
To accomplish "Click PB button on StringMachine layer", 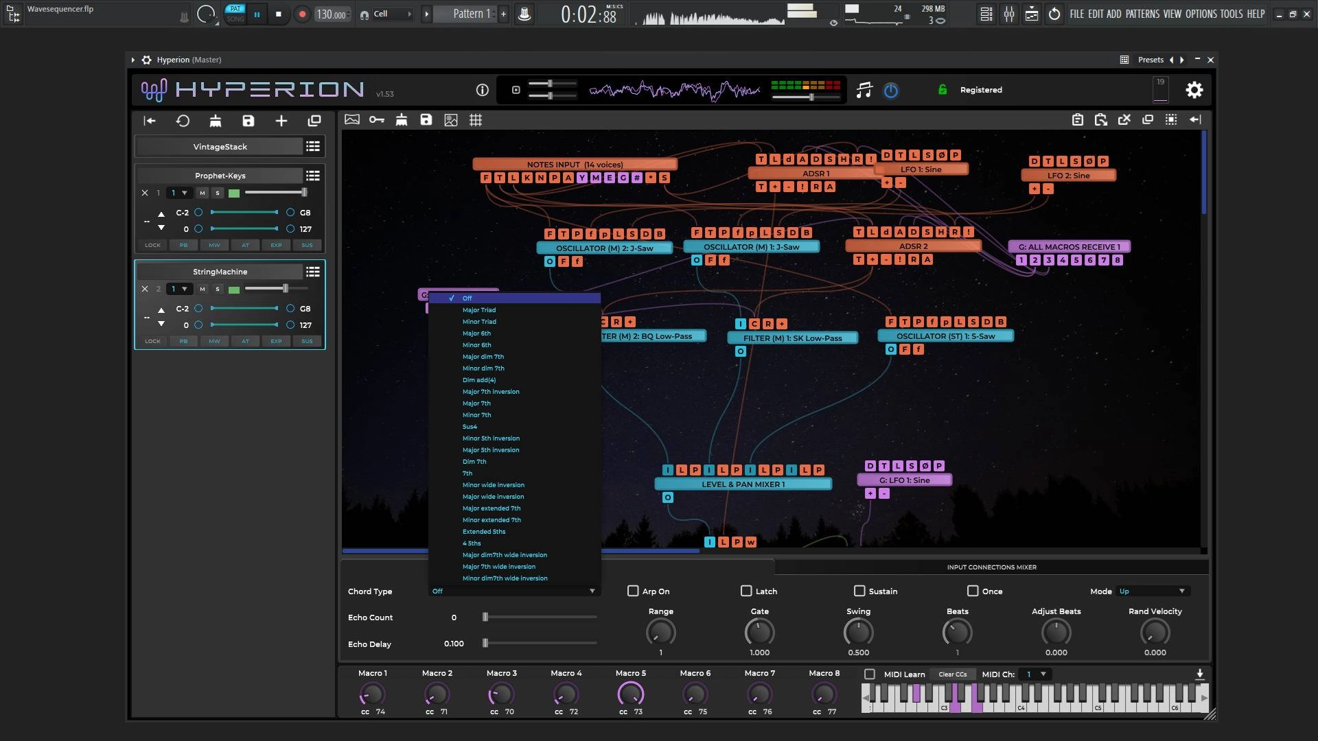I will [x=183, y=341].
